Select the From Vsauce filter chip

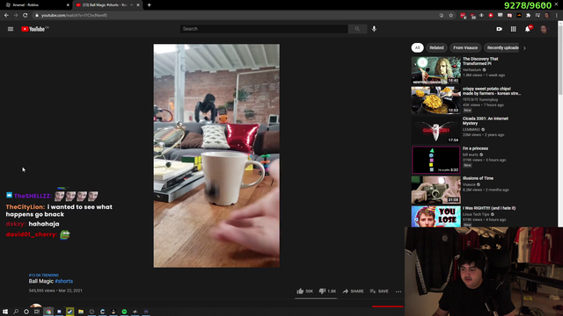465,47
